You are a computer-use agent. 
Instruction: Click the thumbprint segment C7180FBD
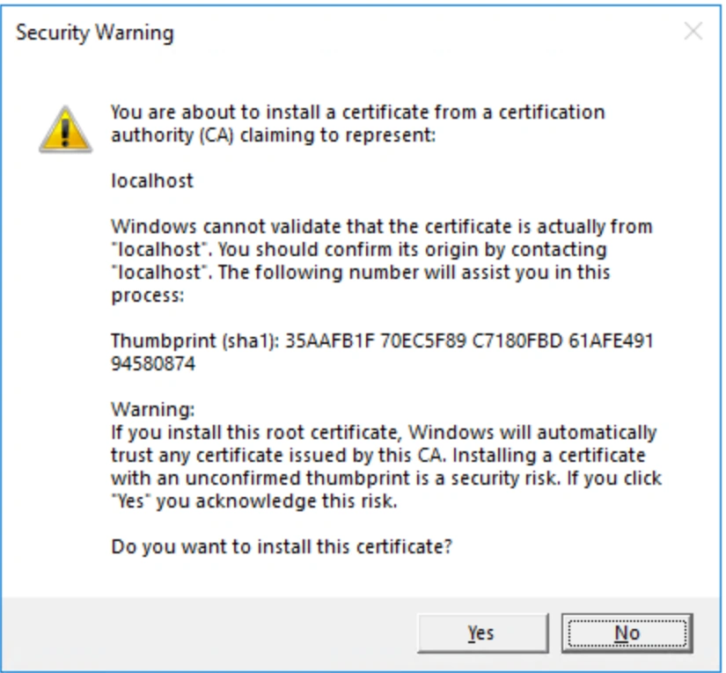click(517, 341)
